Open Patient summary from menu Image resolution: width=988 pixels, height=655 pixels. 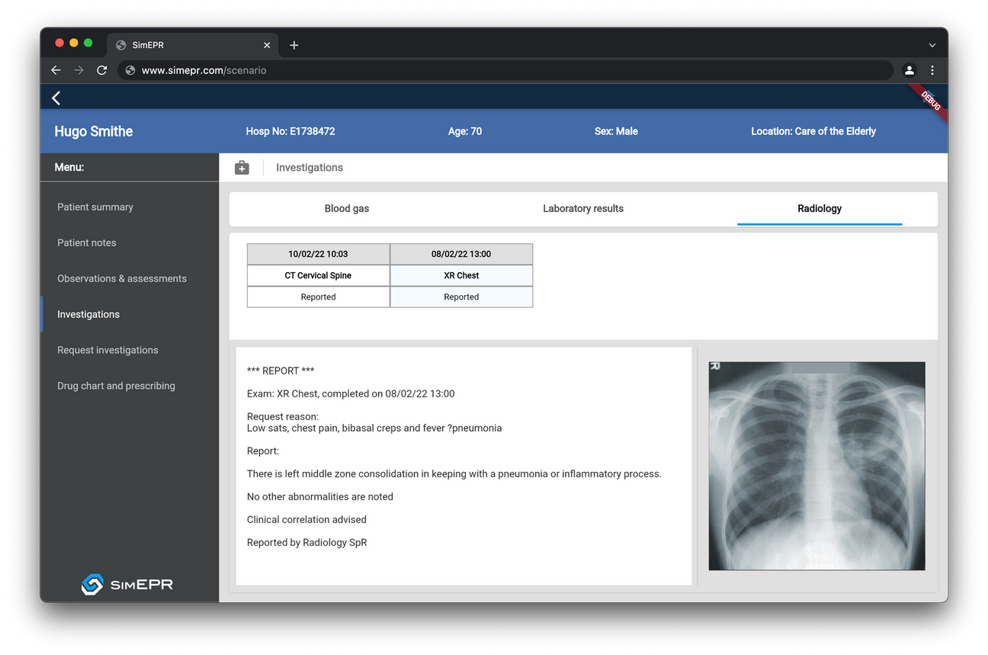(95, 207)
